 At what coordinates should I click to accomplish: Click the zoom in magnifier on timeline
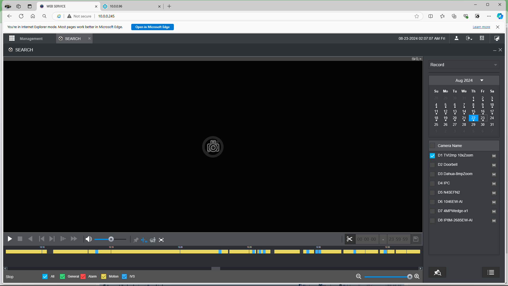[417, 276]
